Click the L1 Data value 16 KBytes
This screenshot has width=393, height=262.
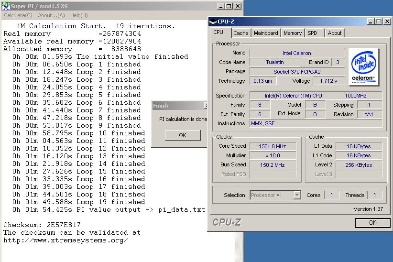[x=359, y=146]
